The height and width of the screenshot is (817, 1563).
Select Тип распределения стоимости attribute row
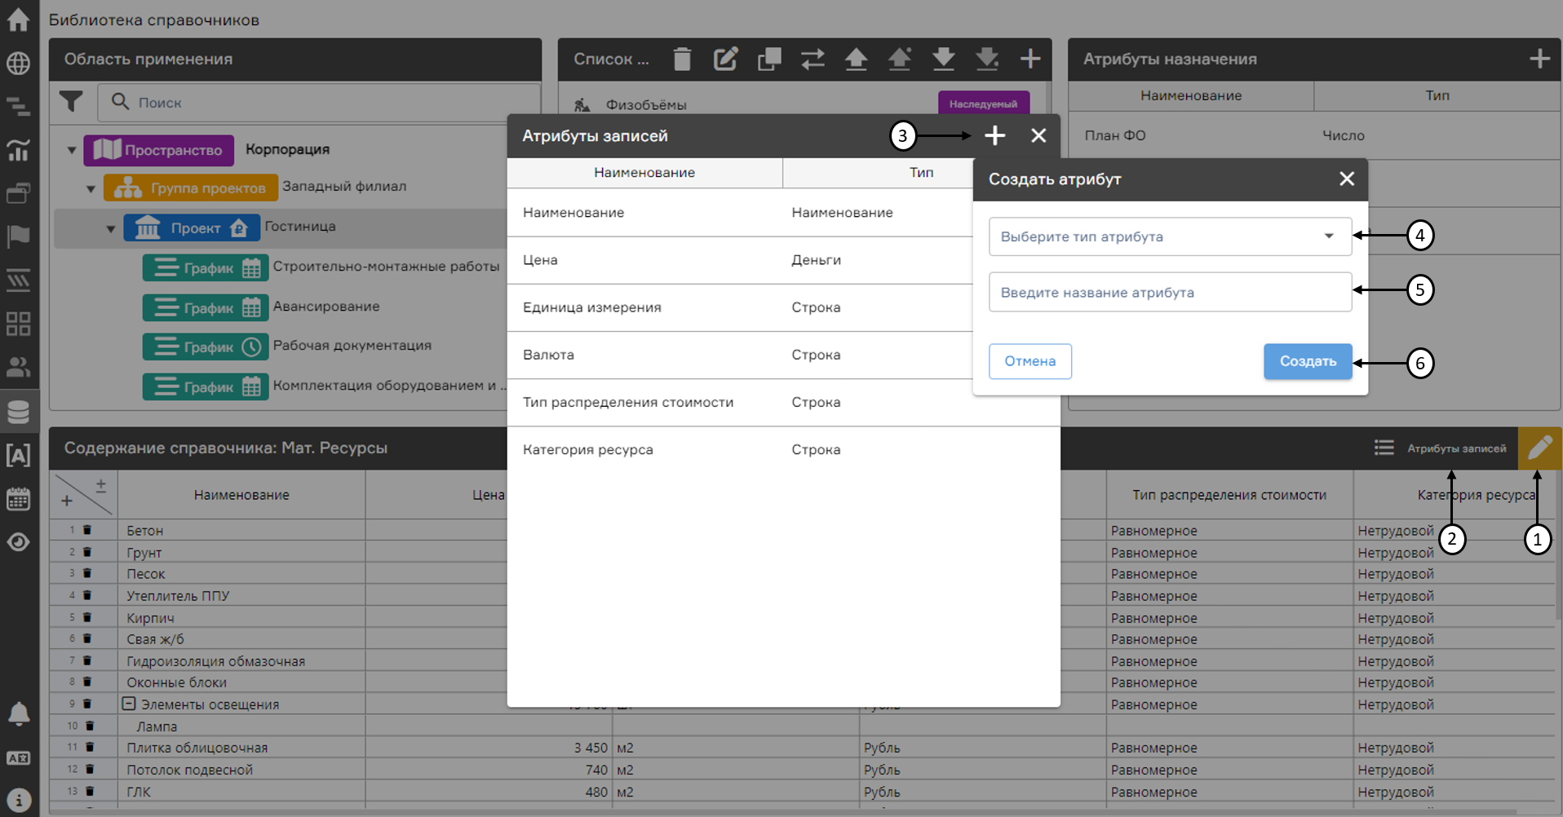[x=783, y=402]
